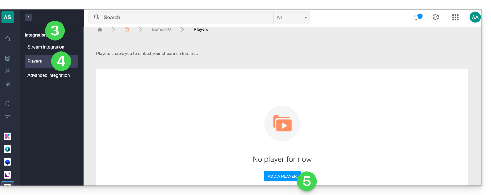Viewport: 491px width, 195px height.
Task: Open the users icon in sidebar
Action: (x=7, y=71)
